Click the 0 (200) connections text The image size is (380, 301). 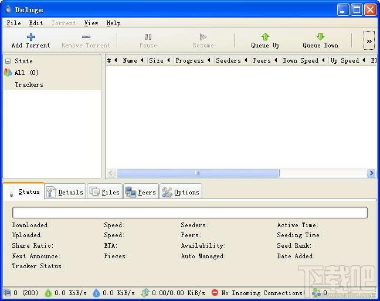click(x=26, y=293)
